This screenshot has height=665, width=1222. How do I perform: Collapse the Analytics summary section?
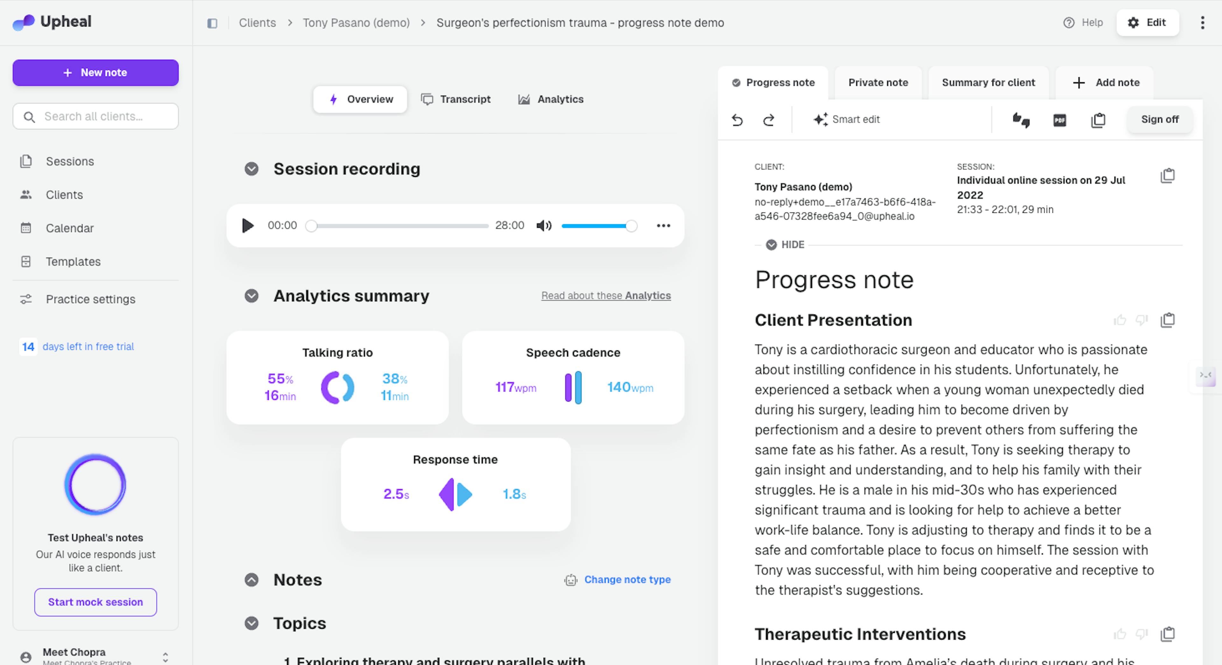(251, 296)
